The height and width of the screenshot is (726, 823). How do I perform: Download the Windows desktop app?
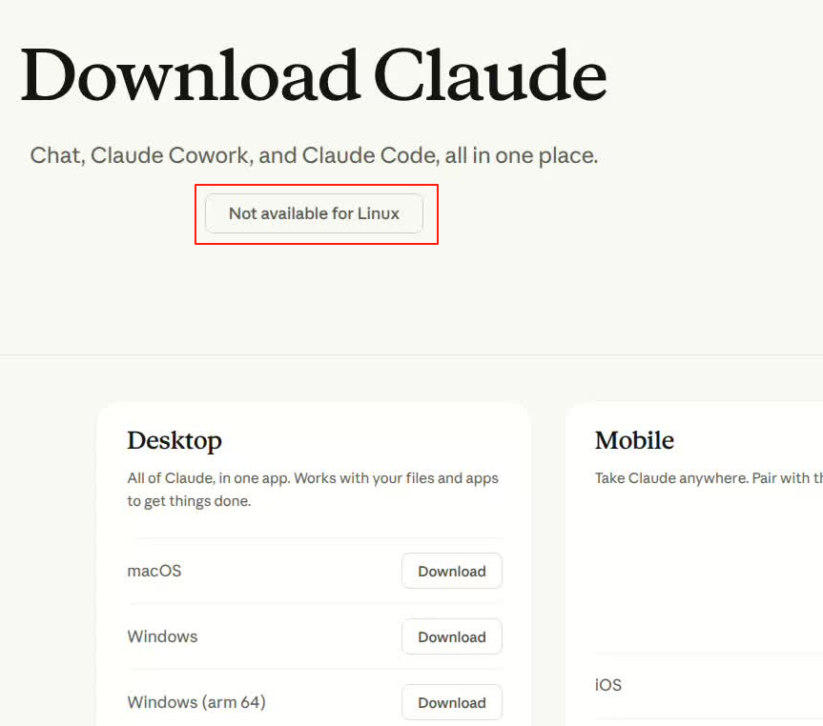[x=452, y=636]
